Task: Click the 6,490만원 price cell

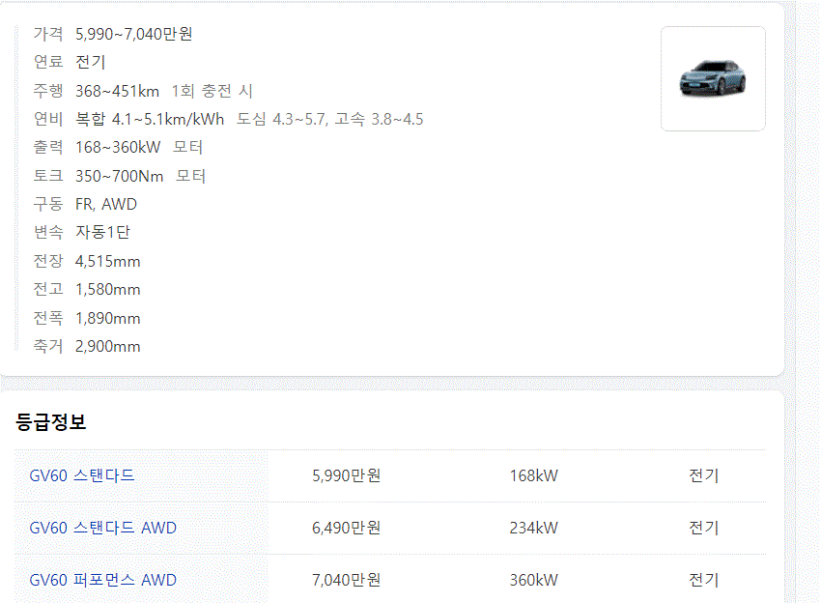Action: pyautogui.click(x=347, y=528)
